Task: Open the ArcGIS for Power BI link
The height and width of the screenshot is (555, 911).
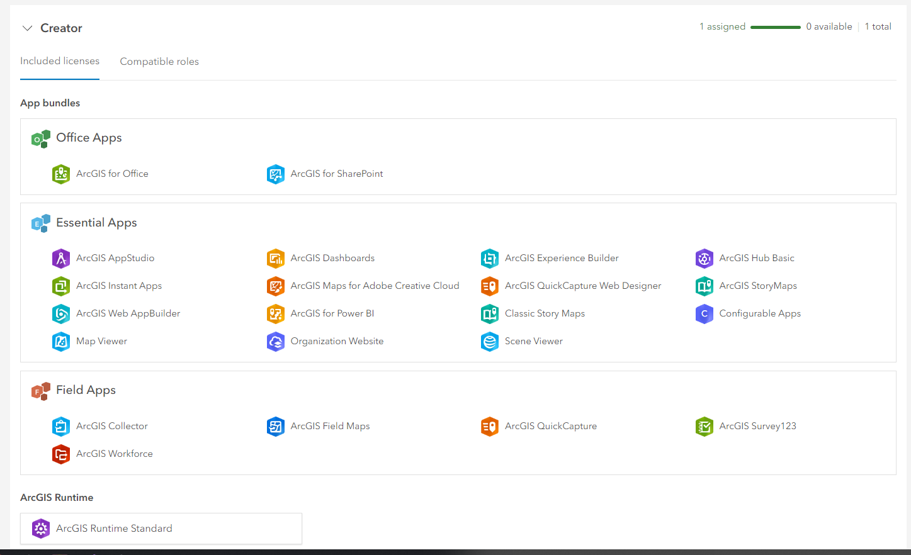Action: click(332, 313)
